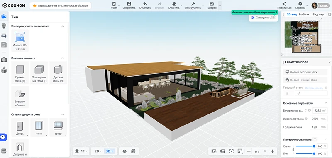Click the camera frame selection icon
Viewport: 332px width, 158px height.
click(x=214, y=151)
